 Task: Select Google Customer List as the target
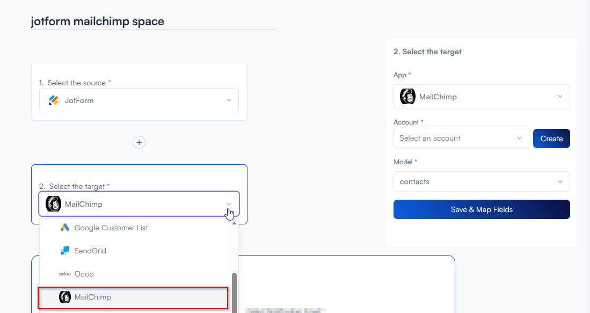tap(111, 228)
